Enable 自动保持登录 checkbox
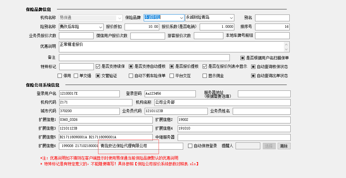Viewport: 346px width, 178px height. (190, 146)
